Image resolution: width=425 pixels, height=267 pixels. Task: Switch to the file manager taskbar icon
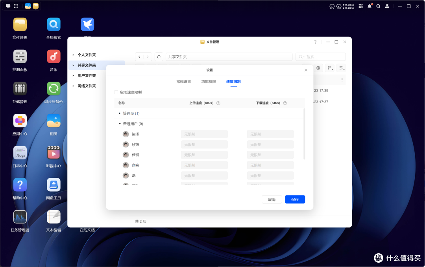(x=36, y=6)
